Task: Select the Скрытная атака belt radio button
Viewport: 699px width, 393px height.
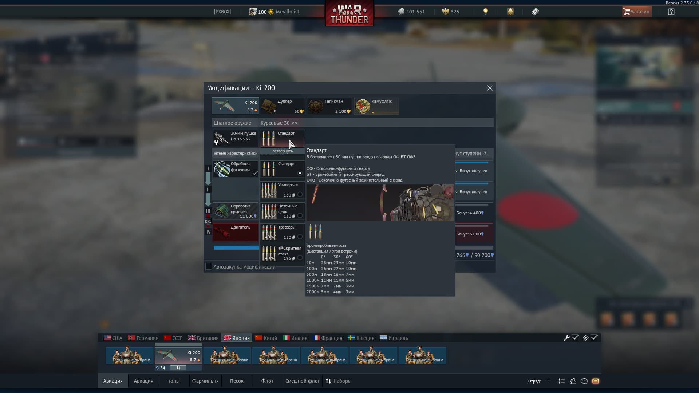Action: pyautogui.click(x=300, y=258)
